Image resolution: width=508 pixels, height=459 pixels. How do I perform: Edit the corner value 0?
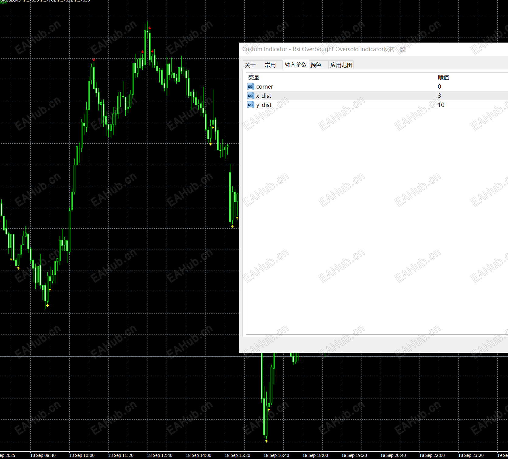tap(472, 86)
